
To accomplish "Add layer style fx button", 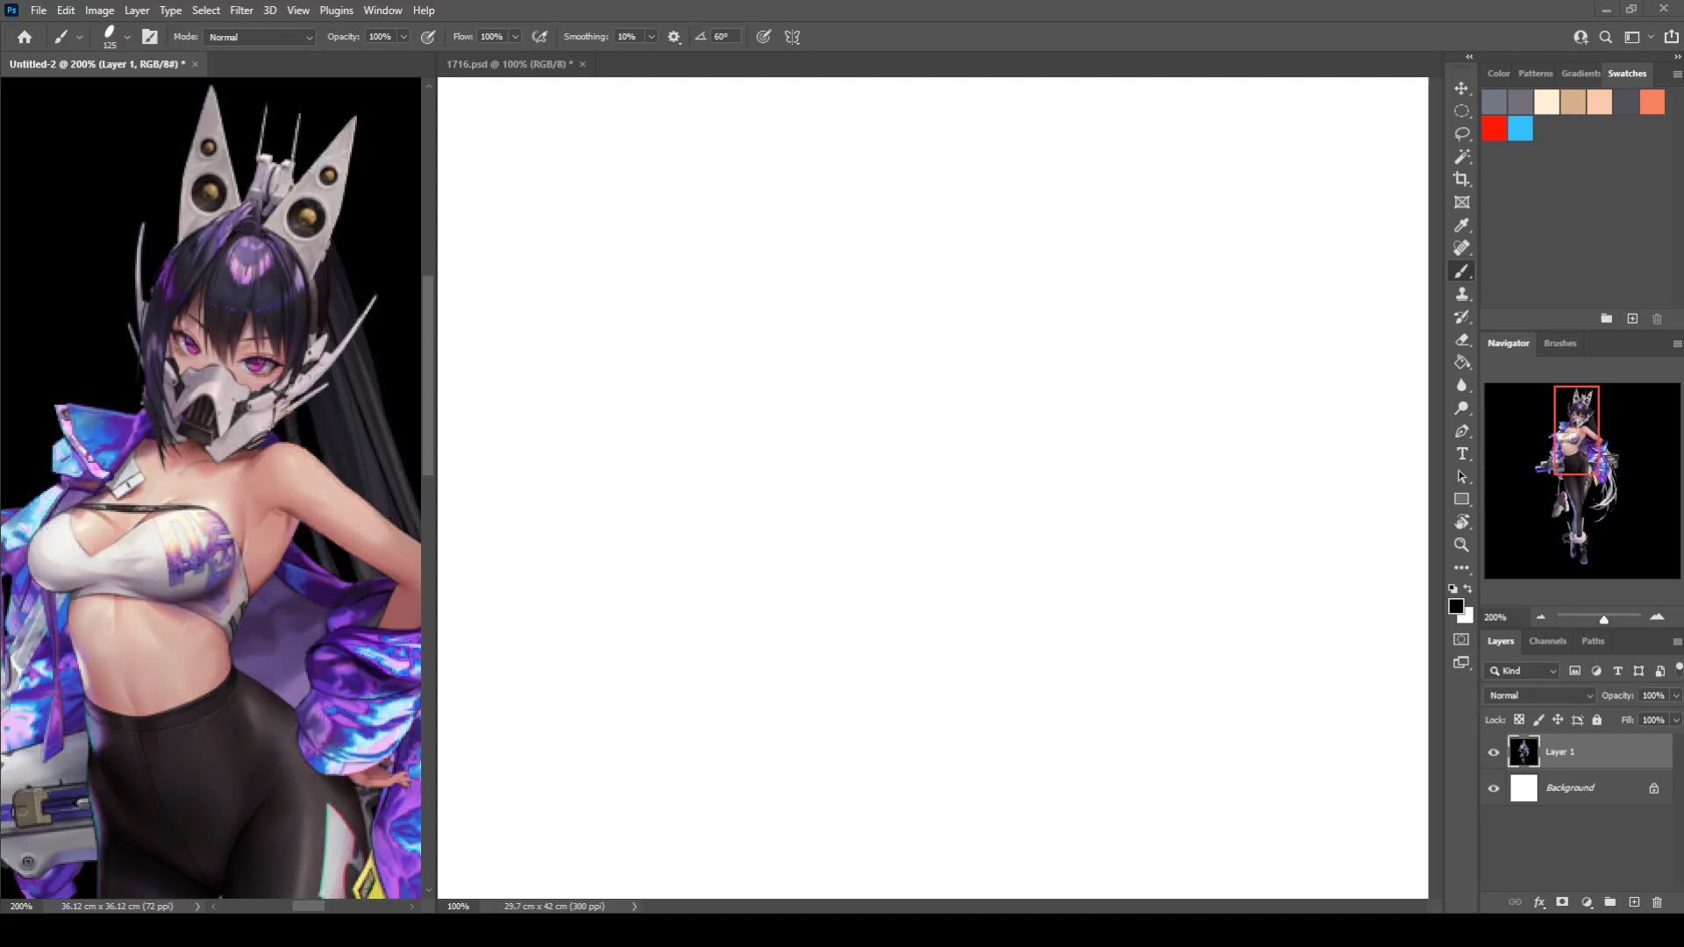I will tap(1539, 902).
